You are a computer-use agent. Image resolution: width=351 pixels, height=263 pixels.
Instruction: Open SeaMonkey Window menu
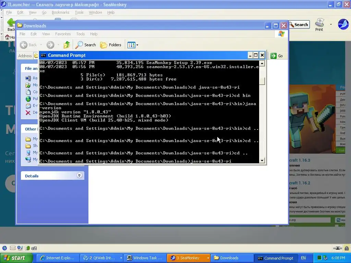[95, 12]
